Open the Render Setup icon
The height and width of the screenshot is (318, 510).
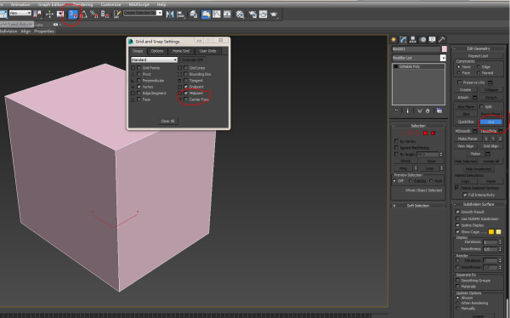point(252,14)
